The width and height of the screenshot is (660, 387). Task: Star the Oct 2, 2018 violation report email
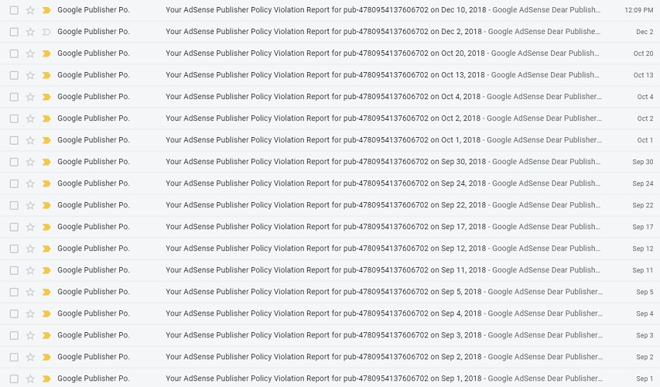[x=30, y=118]
